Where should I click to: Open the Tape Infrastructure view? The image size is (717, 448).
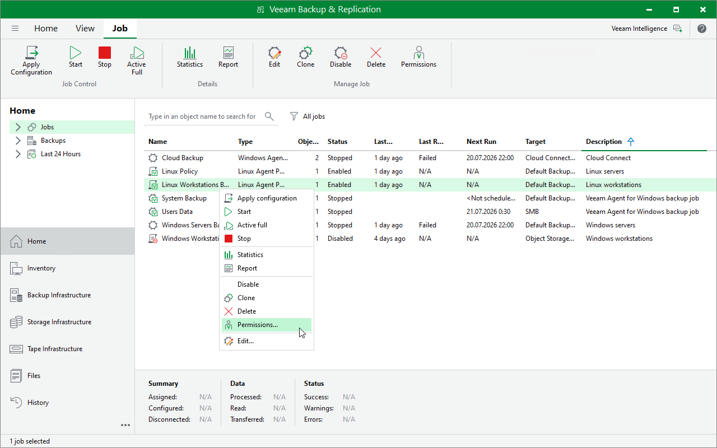tap(67, 349)
